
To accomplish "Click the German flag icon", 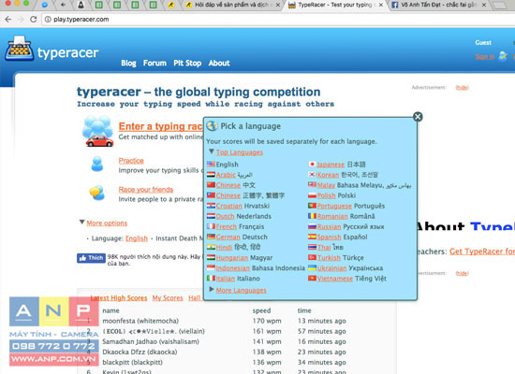I will coord(211,237).
